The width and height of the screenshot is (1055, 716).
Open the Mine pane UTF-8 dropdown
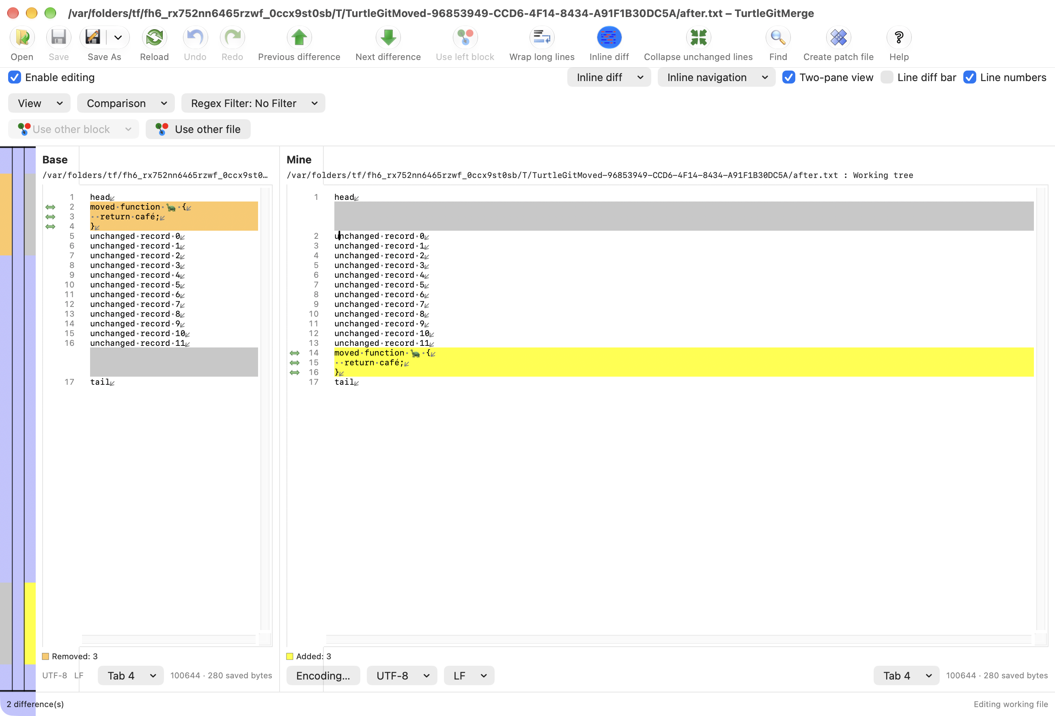coord(402,675)
